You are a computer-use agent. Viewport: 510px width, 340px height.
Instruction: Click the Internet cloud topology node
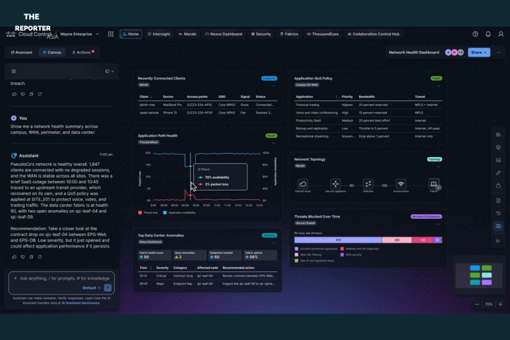(303, 184)
